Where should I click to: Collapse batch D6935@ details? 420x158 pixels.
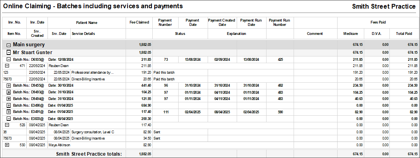pyautogui.click(x=9, y=59)
